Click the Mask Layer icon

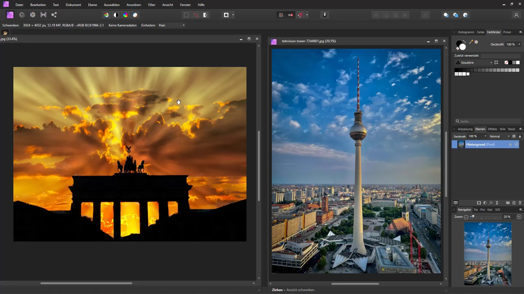(x=479, y=203)
